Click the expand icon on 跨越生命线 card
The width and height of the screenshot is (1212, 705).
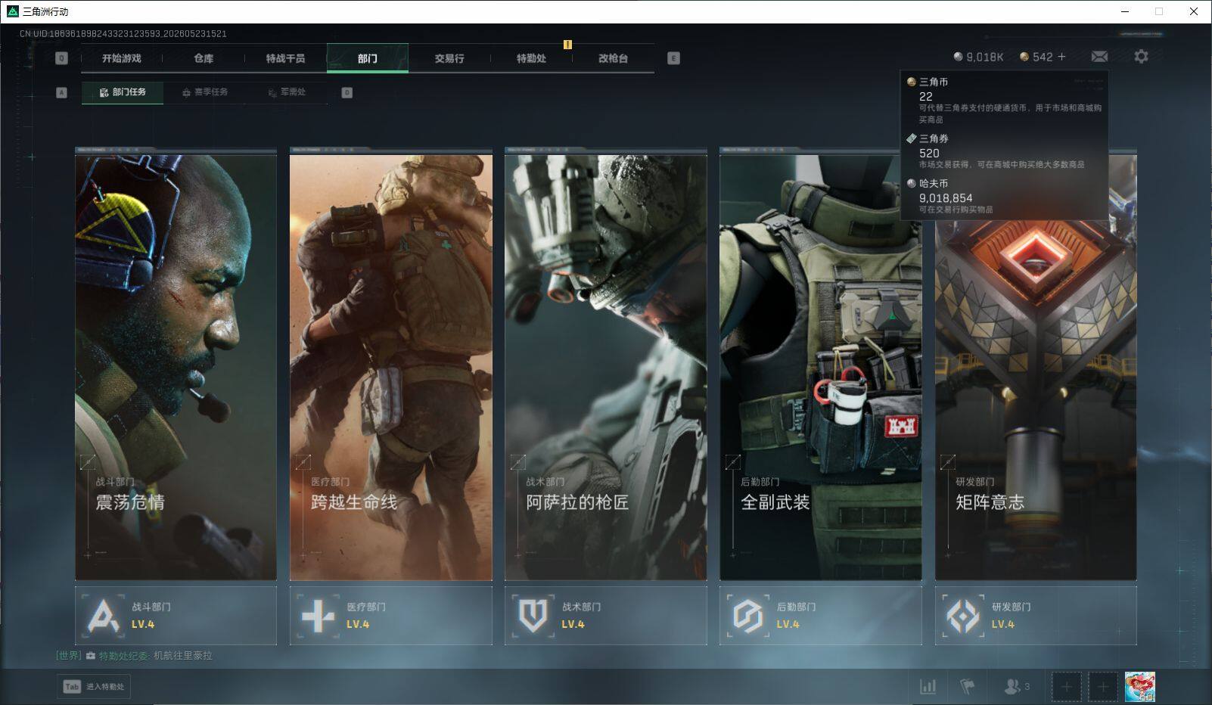click(x=303, y=461)
